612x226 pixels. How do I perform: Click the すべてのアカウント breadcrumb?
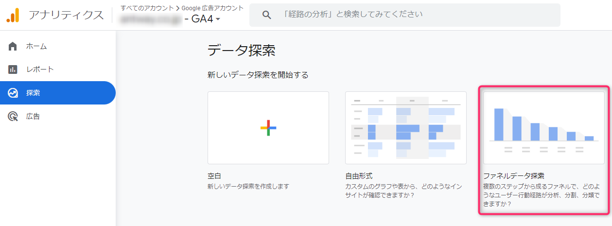(146, 8)
